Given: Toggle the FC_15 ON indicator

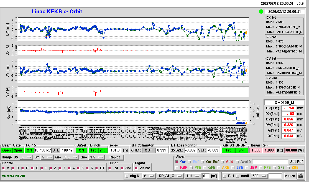Looking at the screenshot, I should click(x=29, y=150).
